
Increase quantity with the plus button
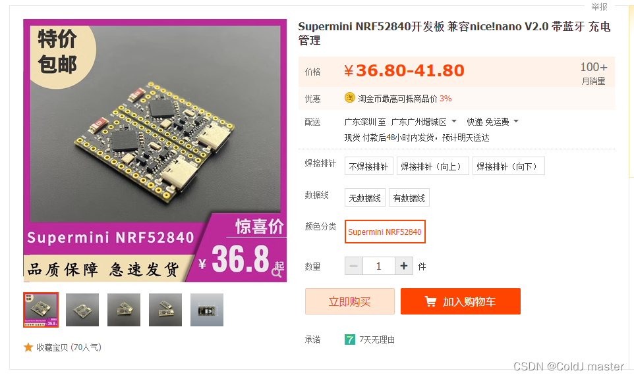(x=403, y=266)
